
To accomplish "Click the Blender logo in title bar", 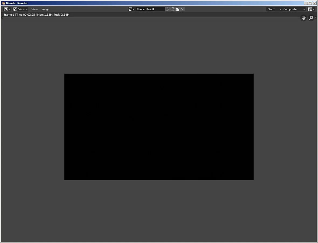I will [3, 3].
